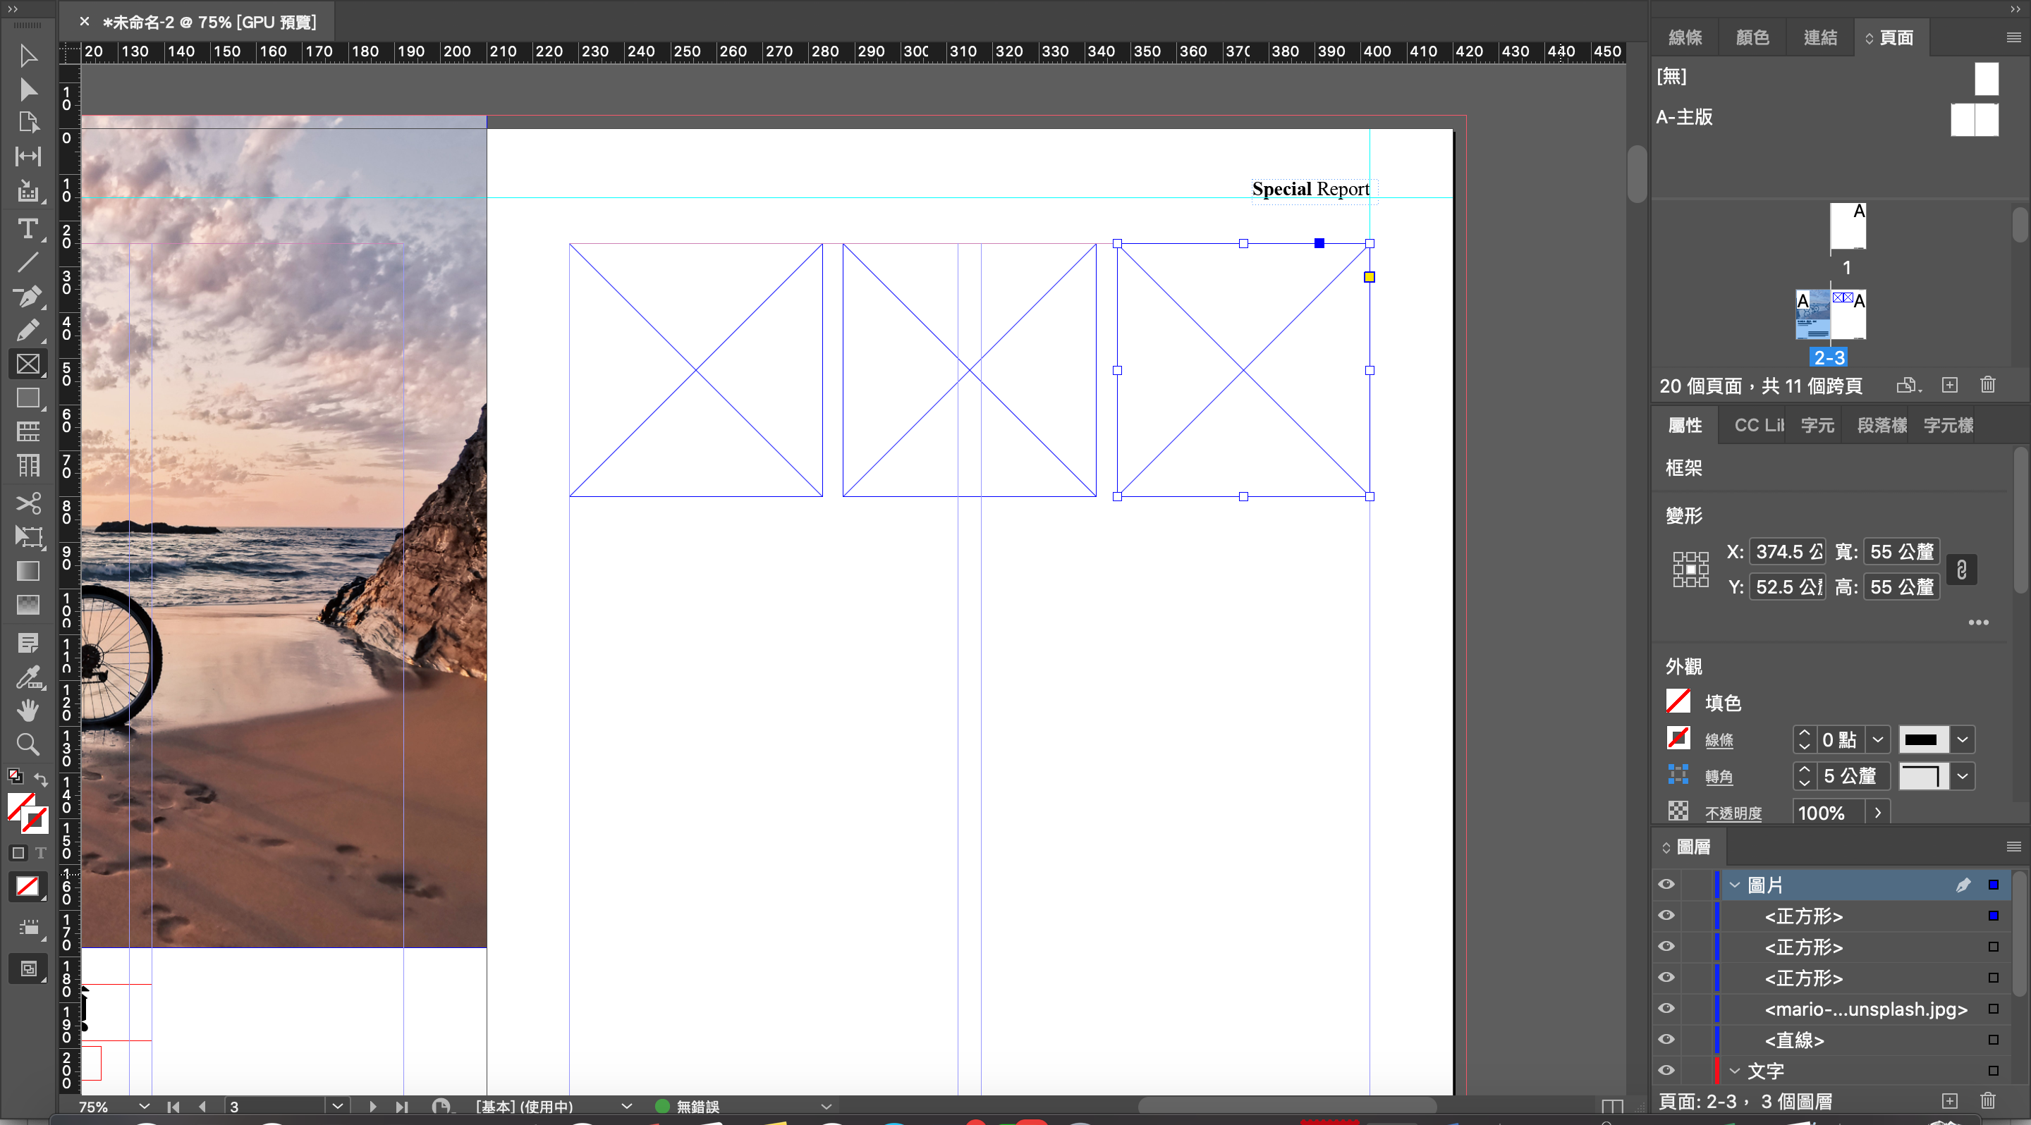Select the Pen tool
This screenshot has width=2031, height=1125.
click(x=28, y=297)
